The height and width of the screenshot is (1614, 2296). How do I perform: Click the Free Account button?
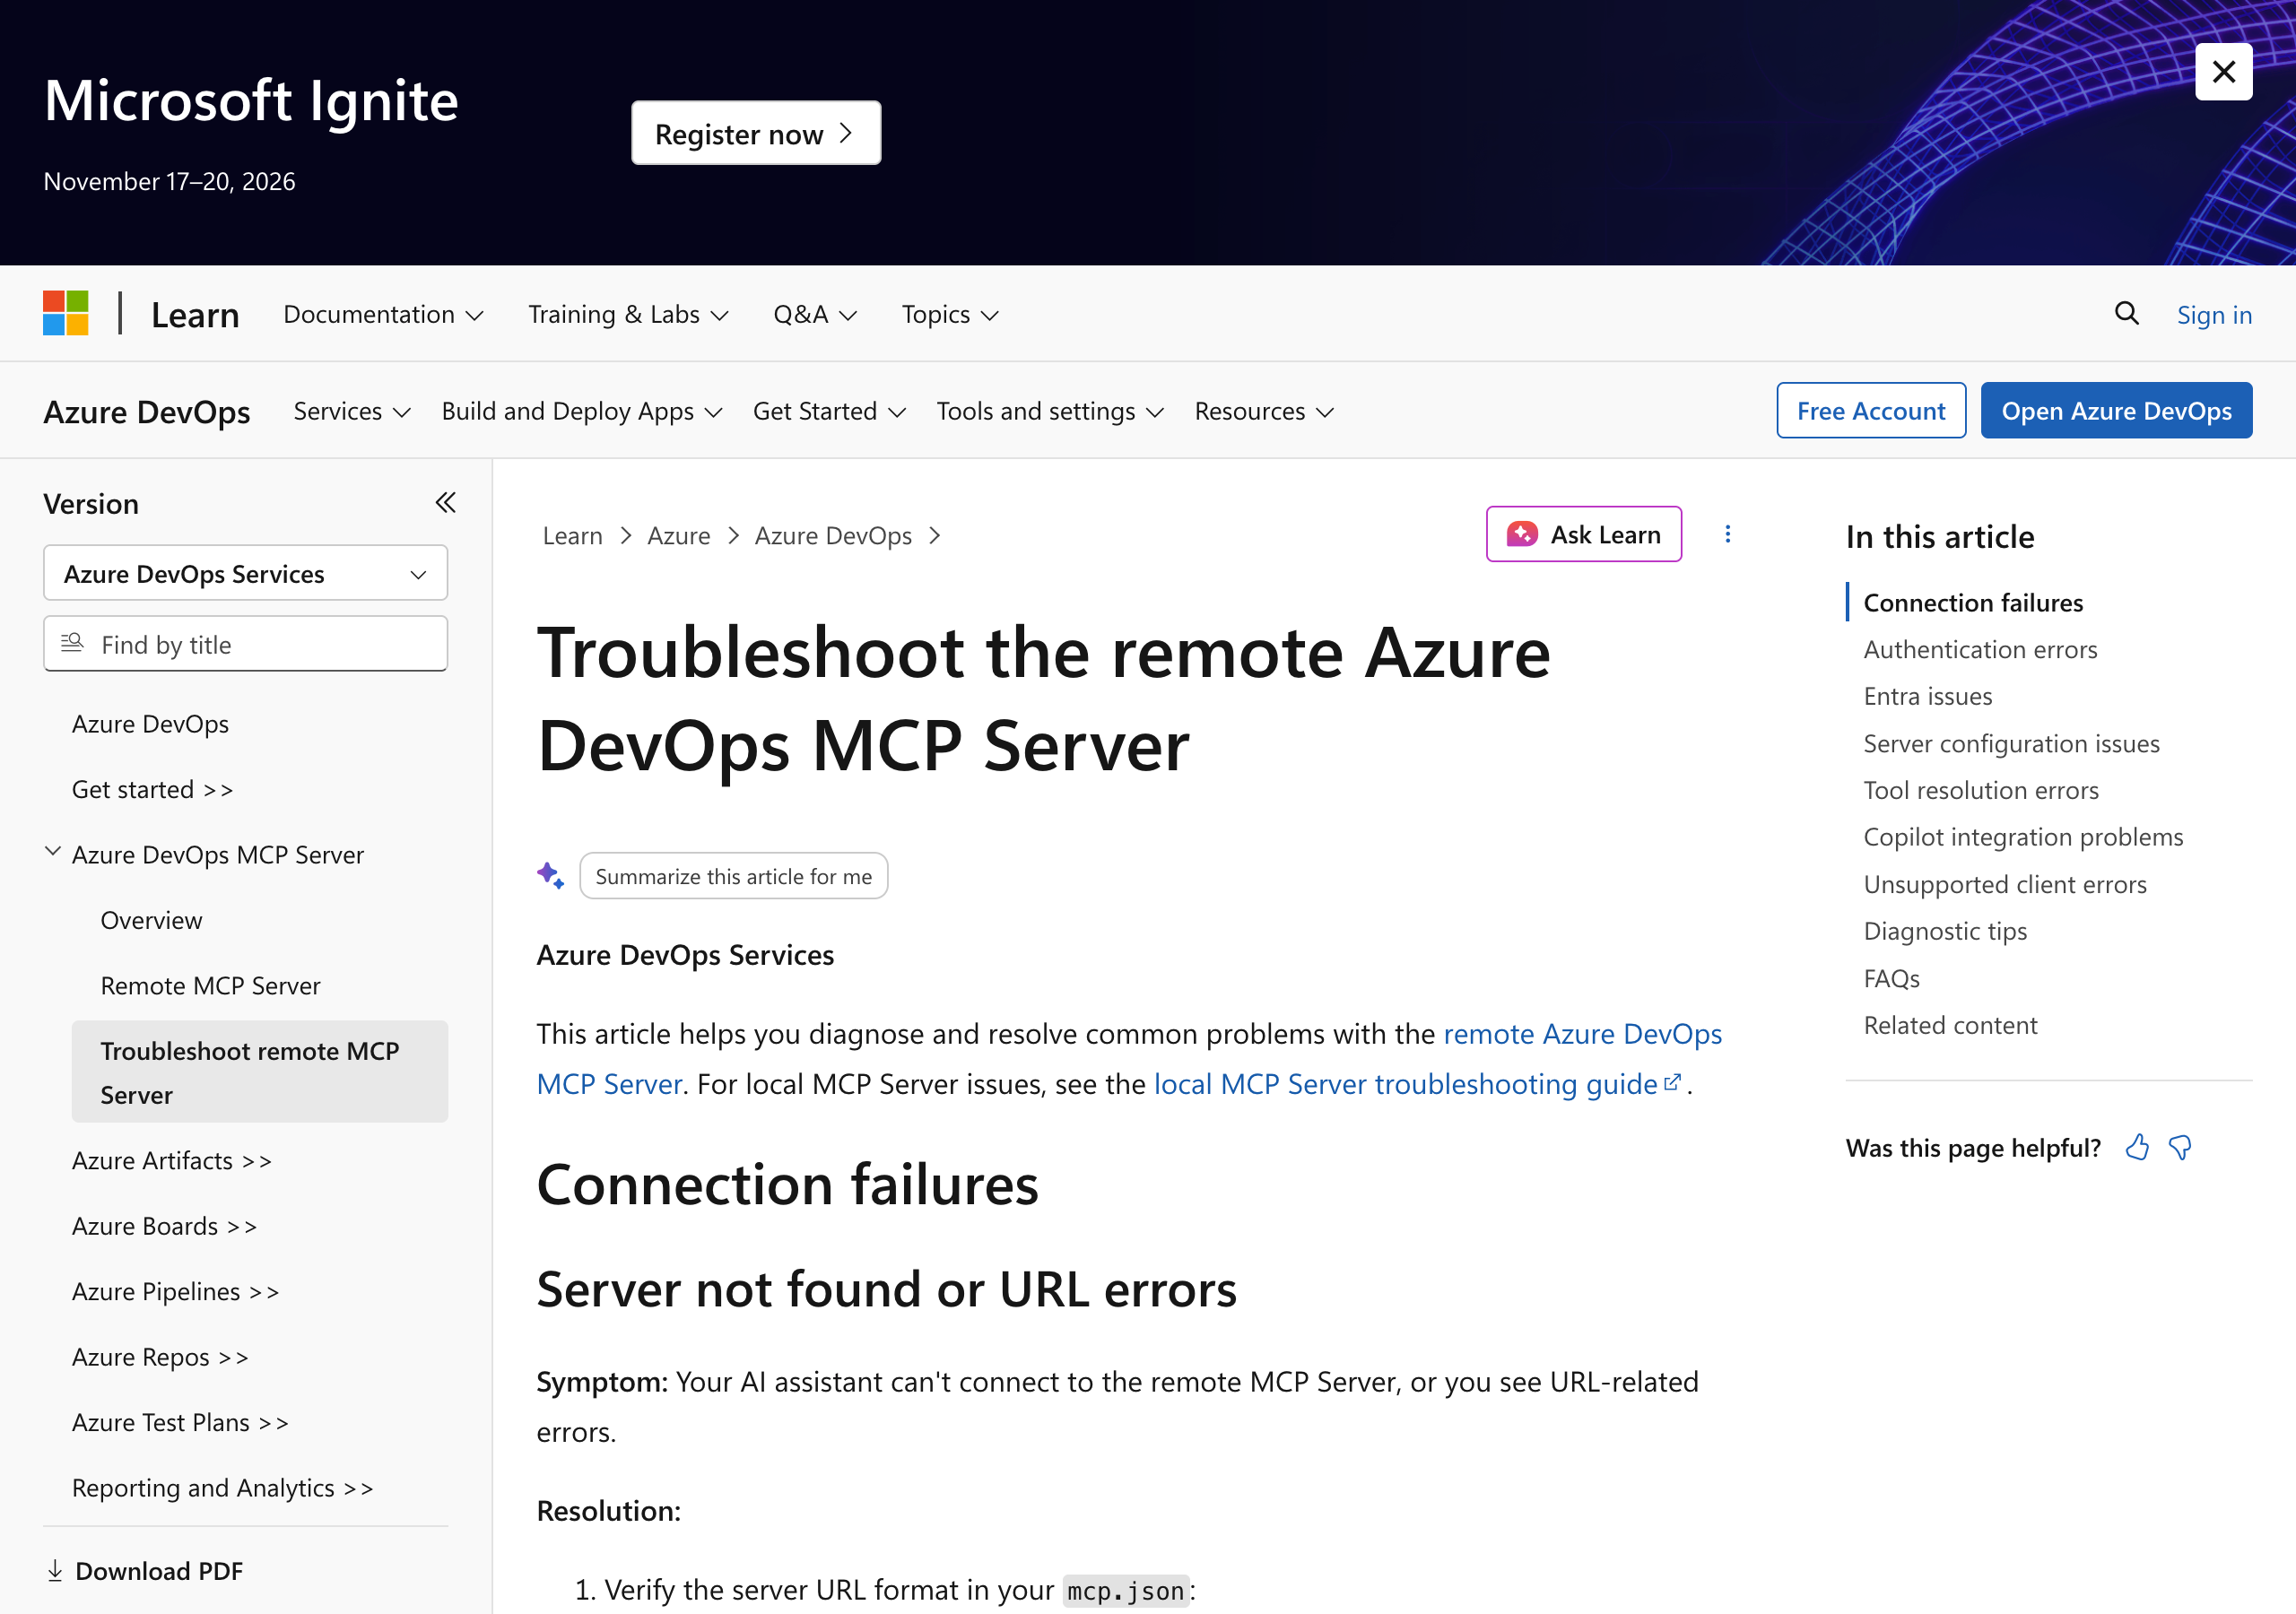coord(1870,411)
